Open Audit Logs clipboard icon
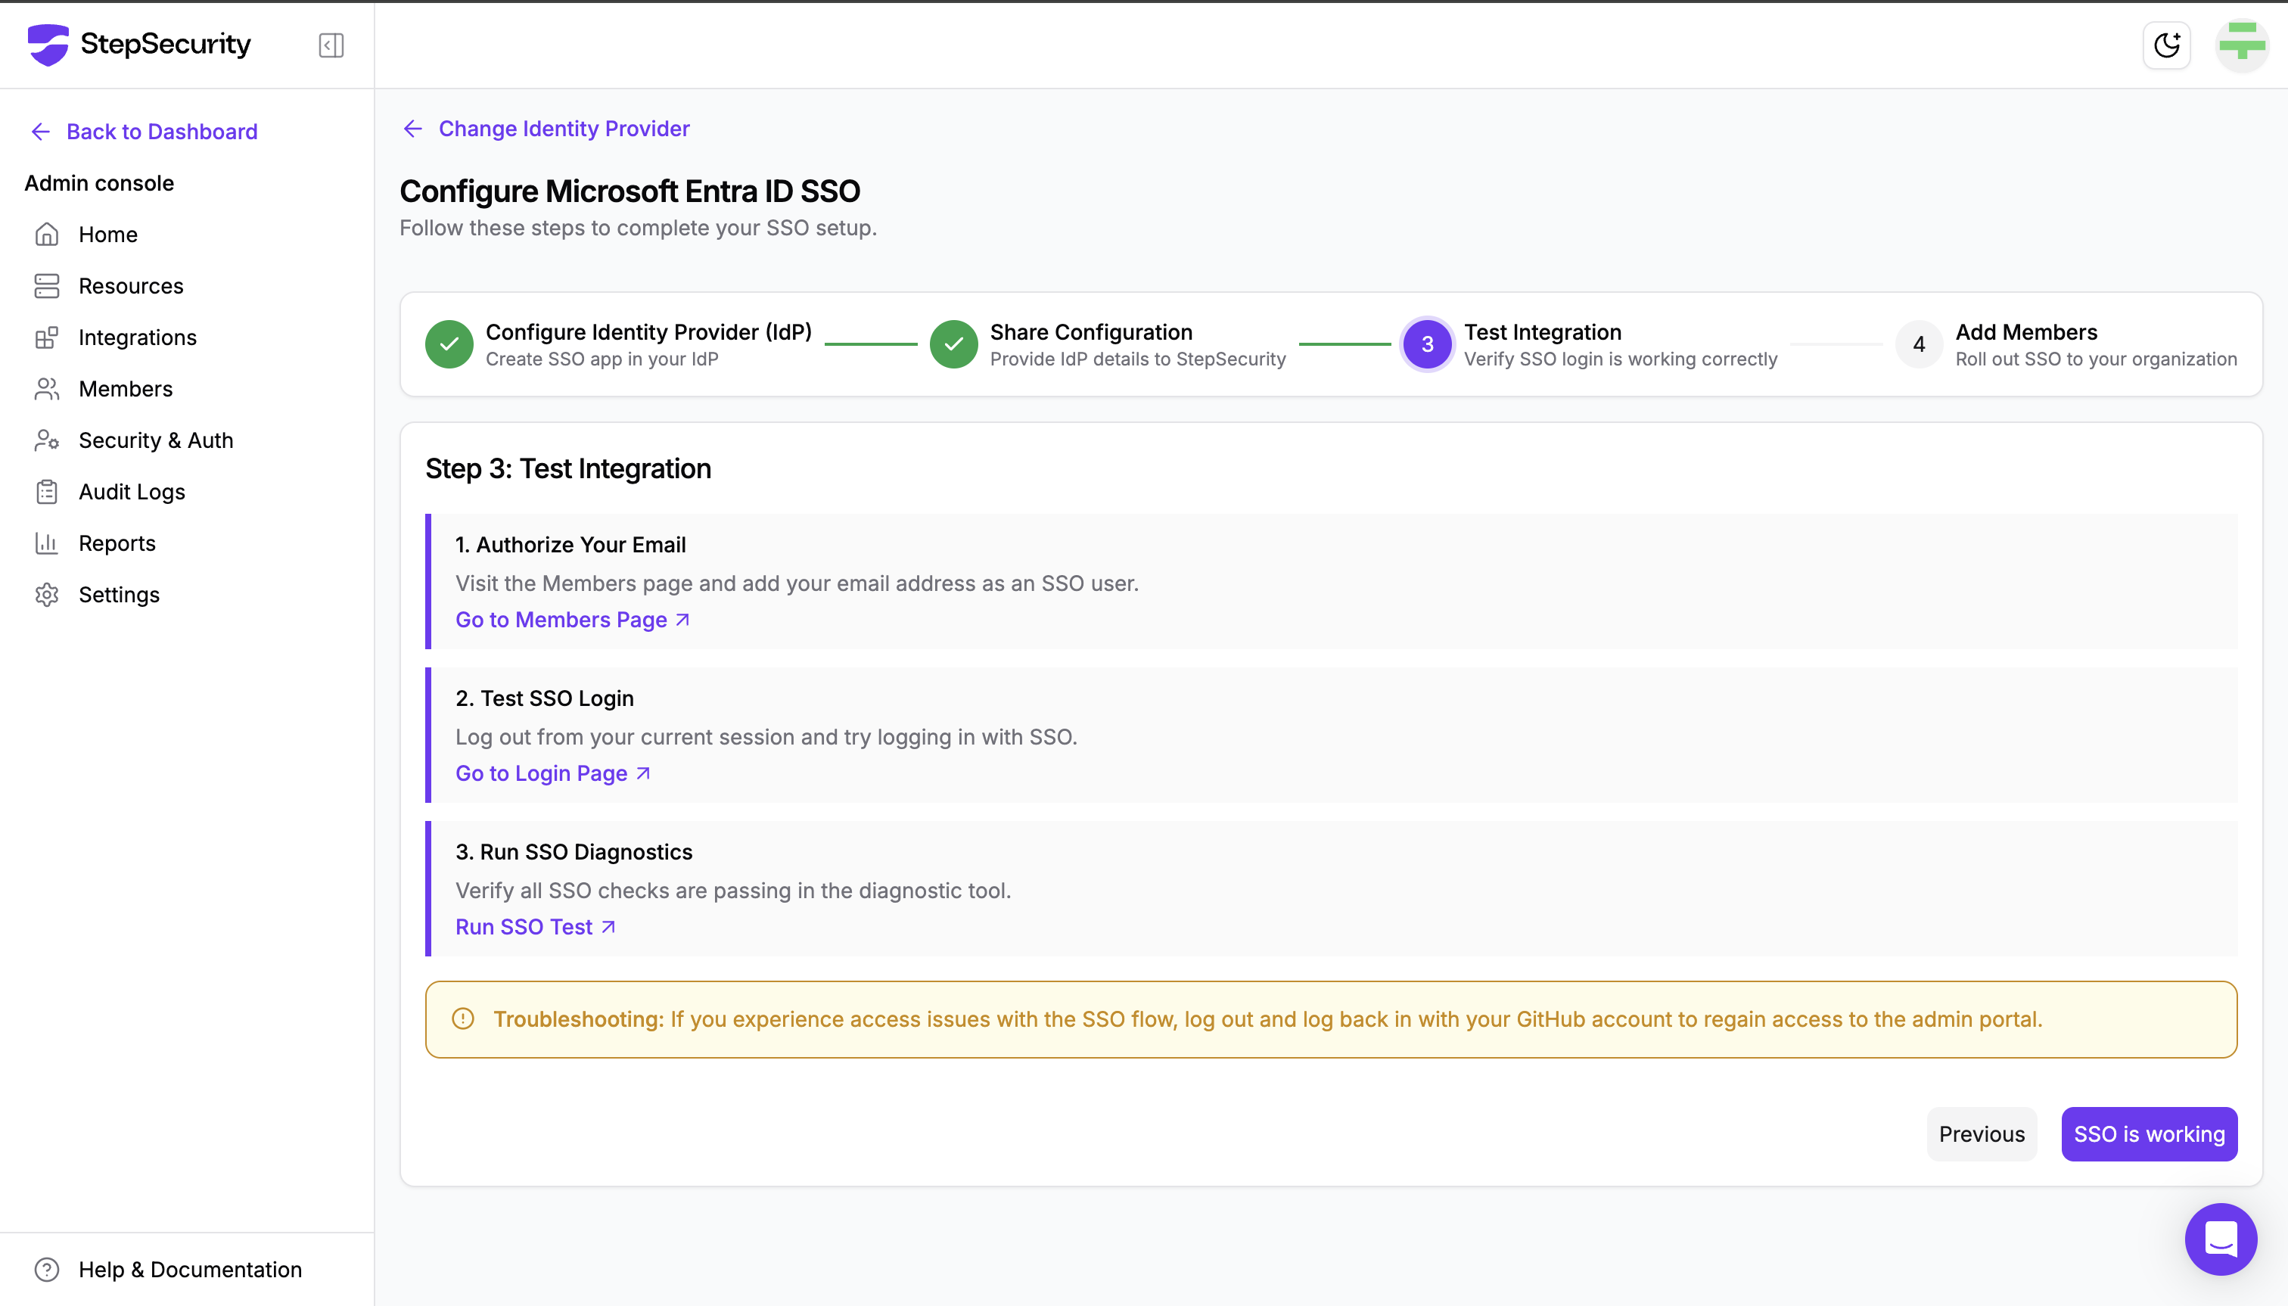This screenshot has width=2288, height=1306. tap(47, 492)
